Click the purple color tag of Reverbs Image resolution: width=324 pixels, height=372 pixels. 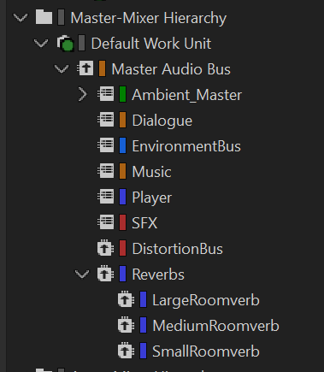click(122, 275)
